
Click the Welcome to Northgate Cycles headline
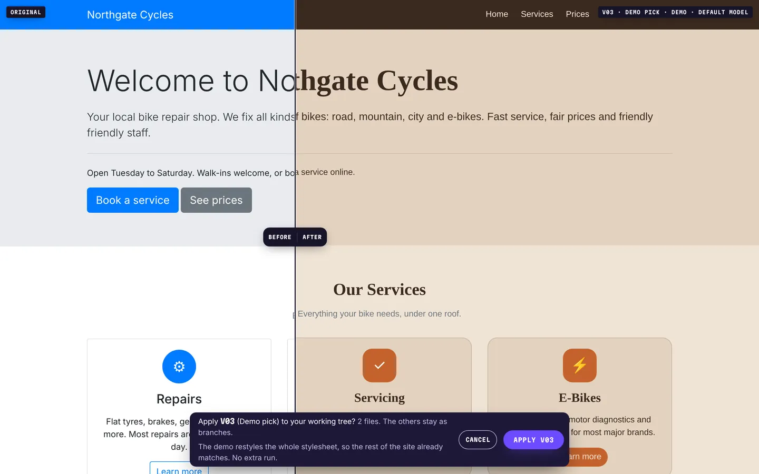273,81
